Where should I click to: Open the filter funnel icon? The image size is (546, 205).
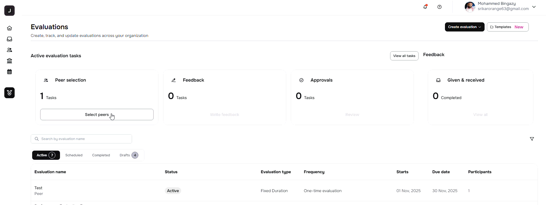click(532, 139)
